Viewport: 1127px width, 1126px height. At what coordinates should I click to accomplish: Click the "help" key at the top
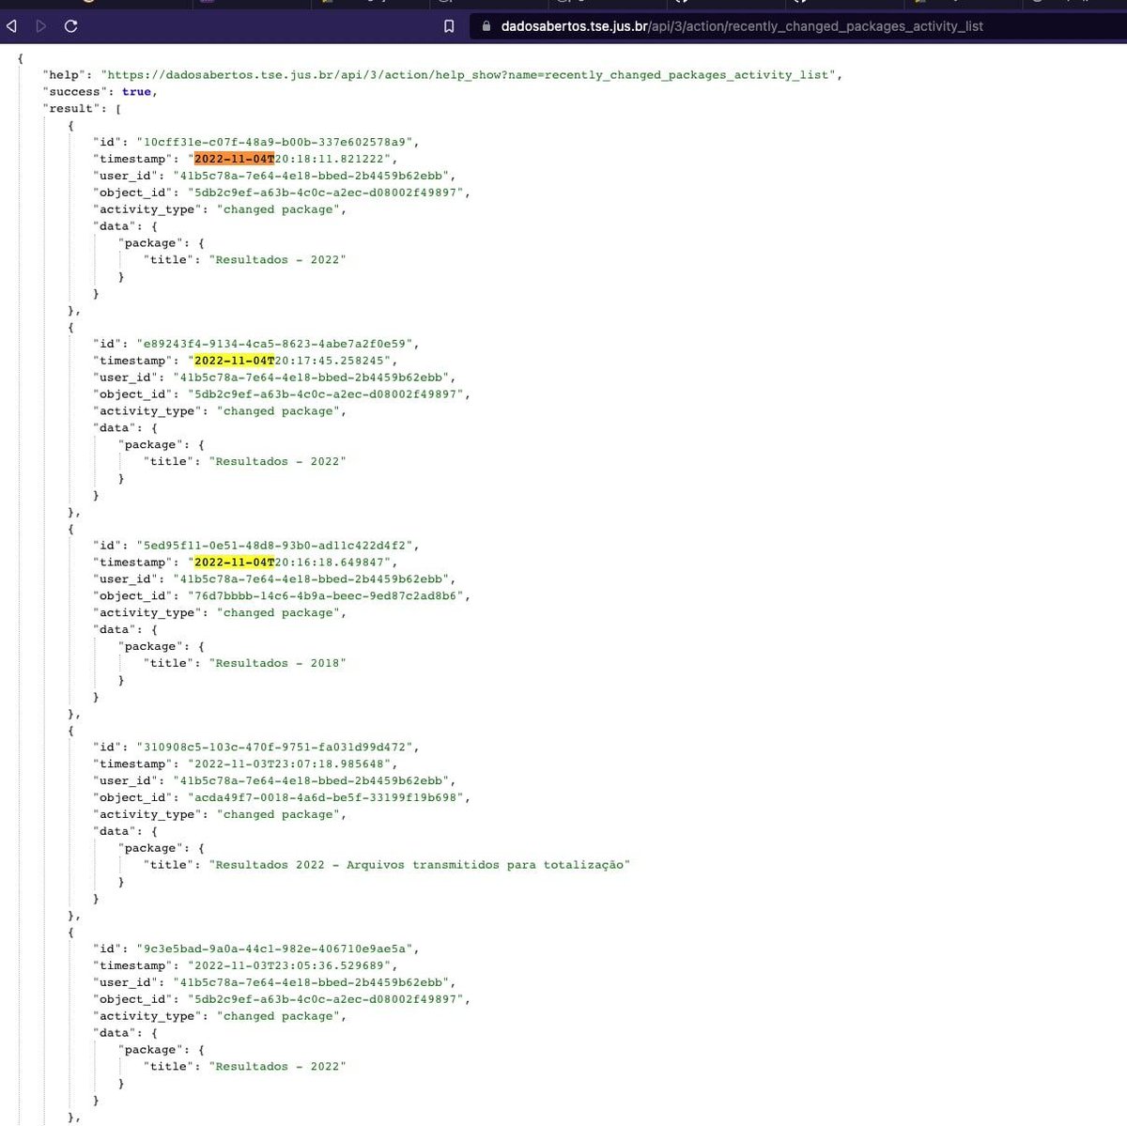tap(65, 75)
